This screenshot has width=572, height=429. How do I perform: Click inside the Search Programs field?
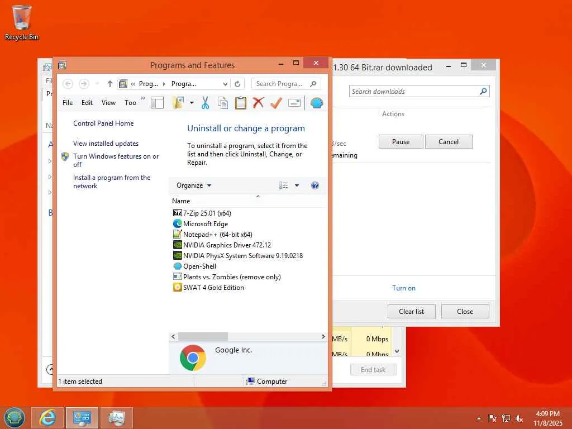coord(279,84)
